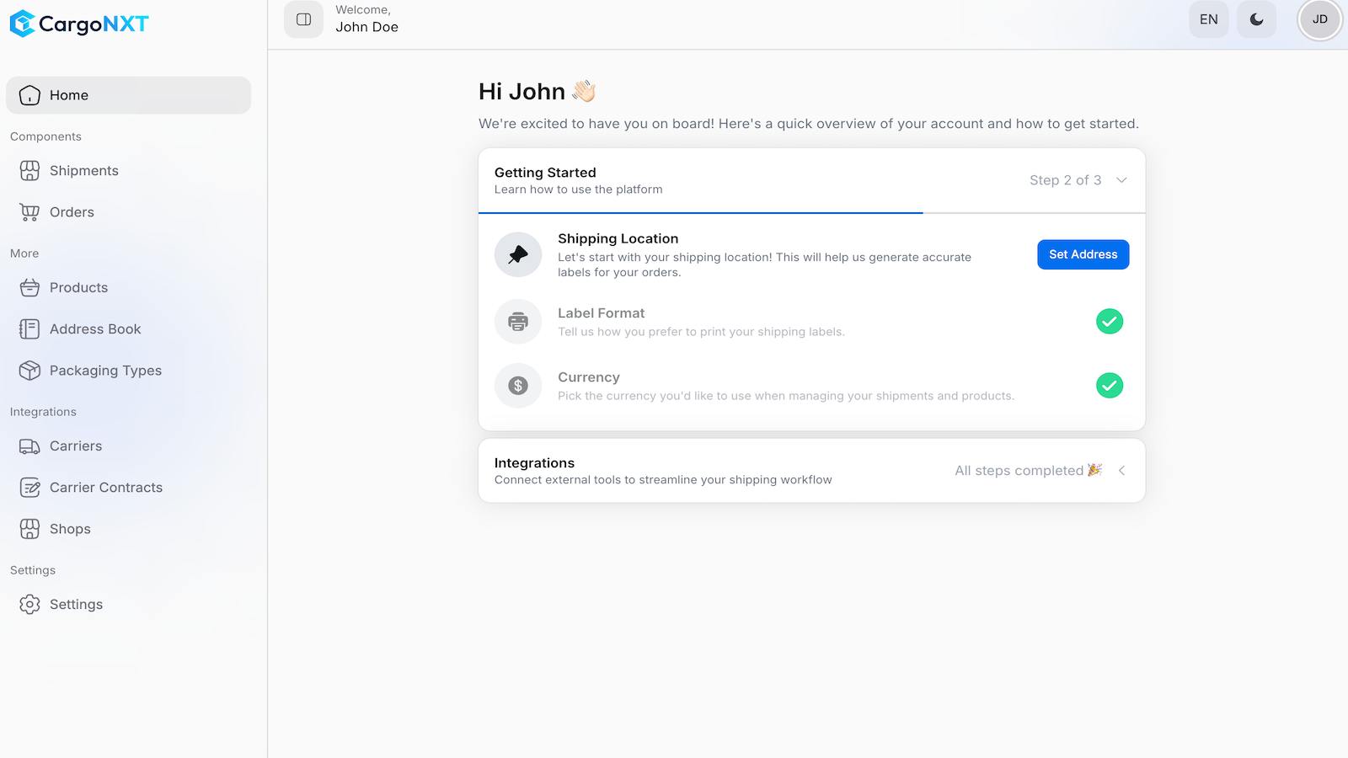1348x758 pixels.
Task: Click the CargoNXT logo
Action: [79, 24]
